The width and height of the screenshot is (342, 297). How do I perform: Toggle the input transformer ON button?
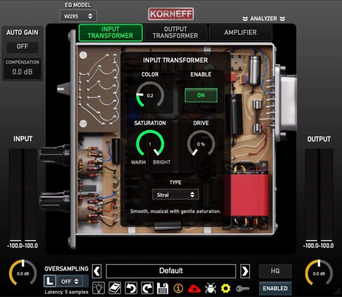pyautogui.click(x=201, y=95)
